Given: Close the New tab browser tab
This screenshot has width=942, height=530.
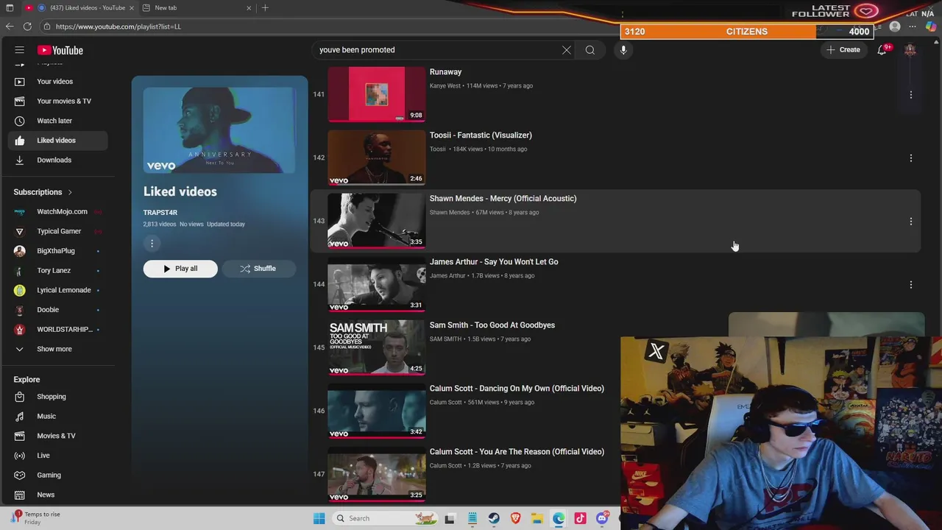Looking at the screenshot, I should 249,8.
